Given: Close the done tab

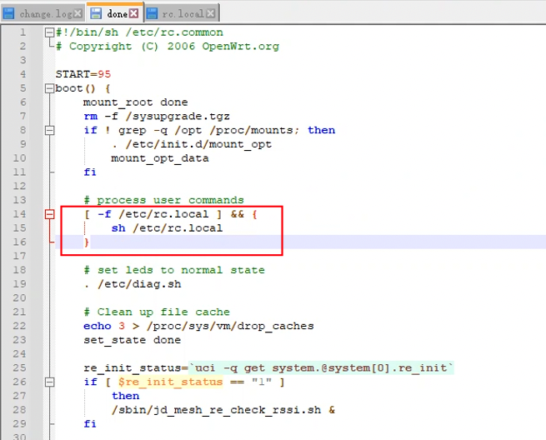Looking at the screenshot, I should (133, 13).
